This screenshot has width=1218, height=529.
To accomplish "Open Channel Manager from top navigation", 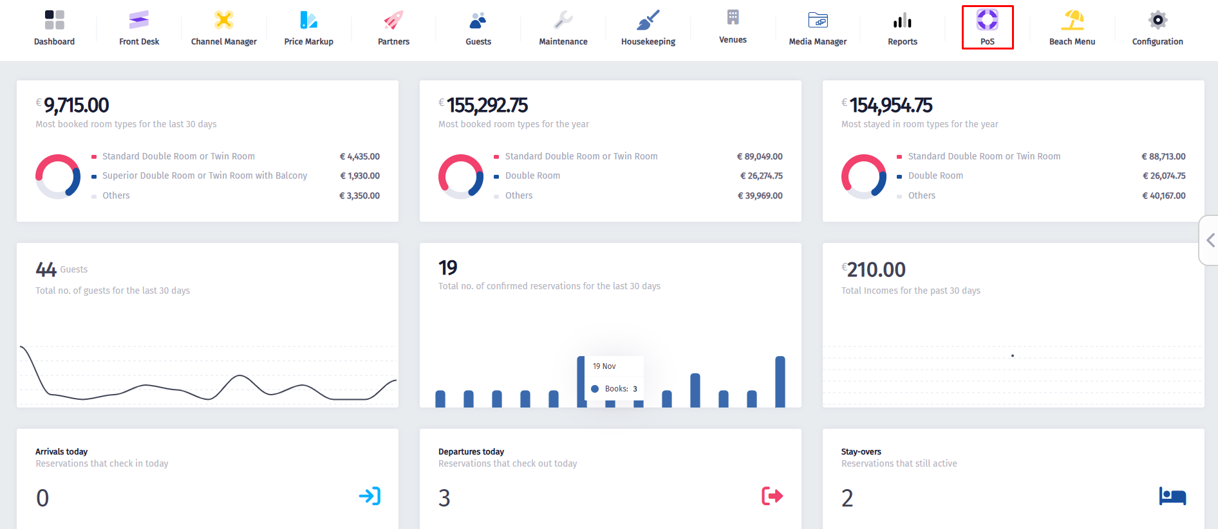I will point(223,21).
